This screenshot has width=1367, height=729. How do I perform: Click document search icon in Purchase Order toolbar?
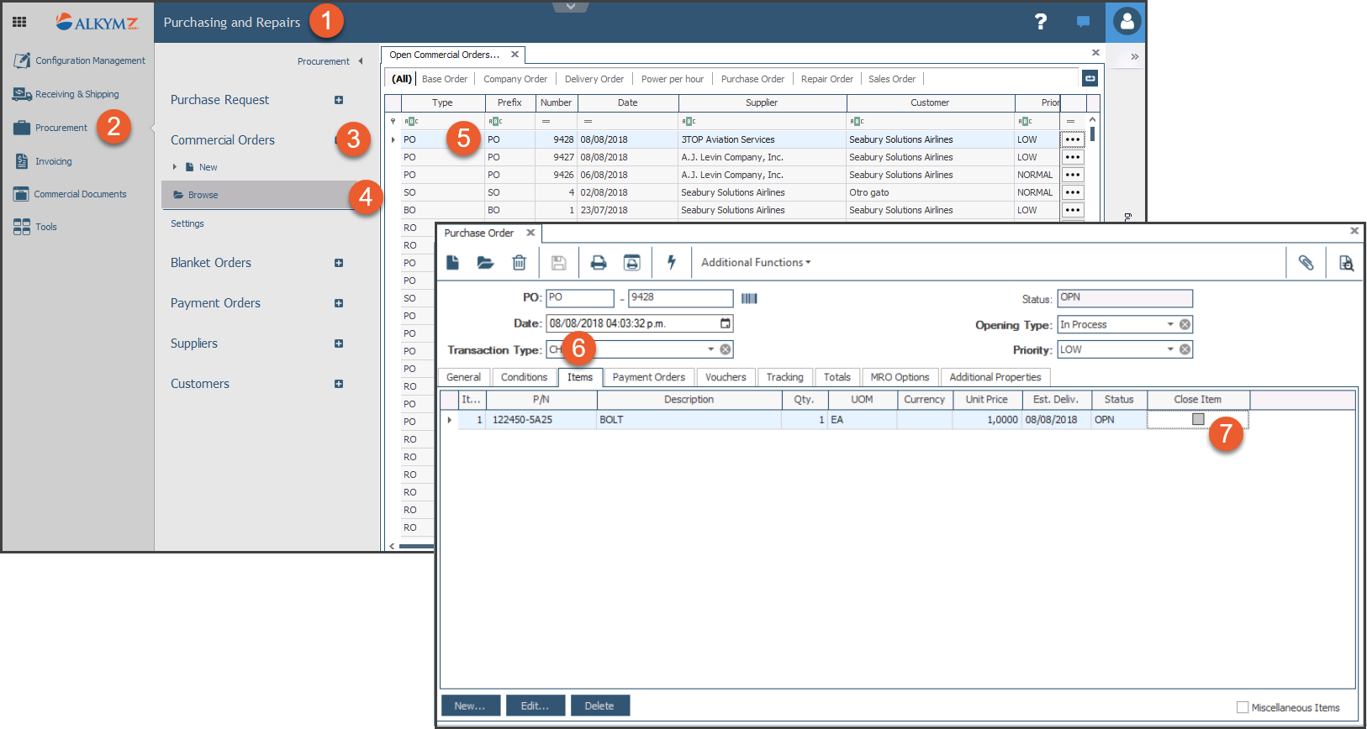[1346, 263]
